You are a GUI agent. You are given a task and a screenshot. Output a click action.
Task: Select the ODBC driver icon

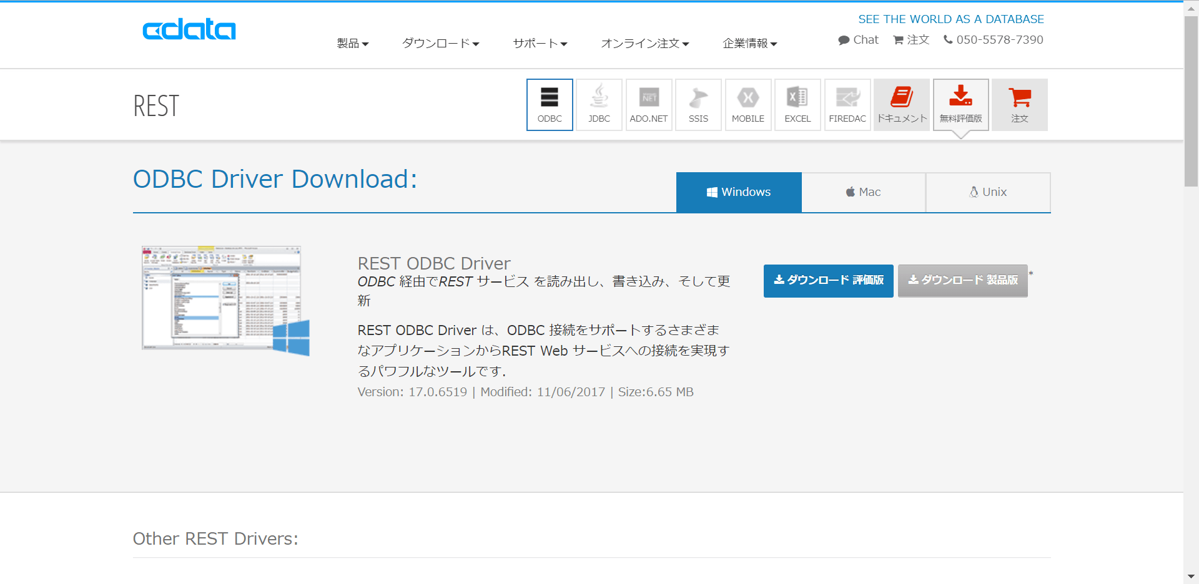(549, 104)
